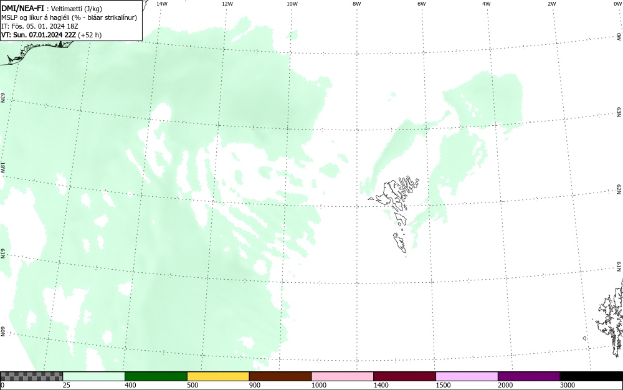The height and width of the screenshot is (390, 623).
Task: Click the 4W longitude label
Action: [487, 4]
